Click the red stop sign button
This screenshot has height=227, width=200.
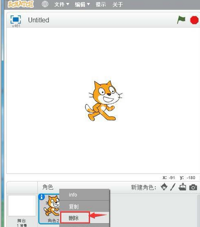[x=194, y=20]
